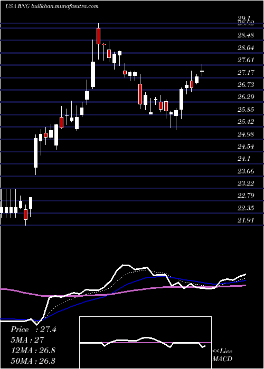Image resolution: width=264 pixels, height=369 pixels.
Task: Click the 21.91 bottom price label
Action: tap(246, 220)
